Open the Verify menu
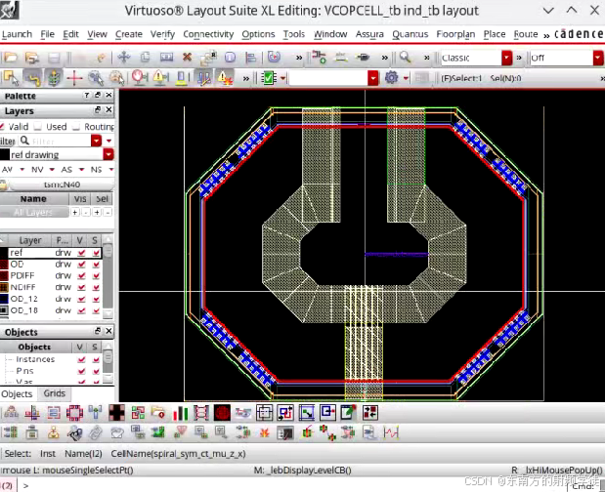This screenshot has height=492, width=605. (x=162, y=34)
